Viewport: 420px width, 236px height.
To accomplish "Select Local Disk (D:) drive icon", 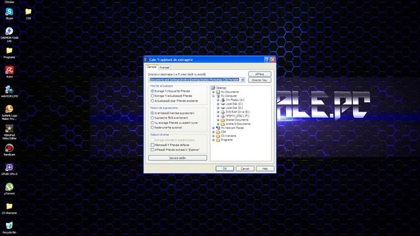I will click(223, 108).
